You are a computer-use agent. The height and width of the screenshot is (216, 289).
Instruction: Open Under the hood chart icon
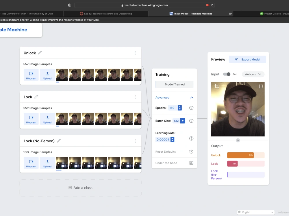[191, 163]
